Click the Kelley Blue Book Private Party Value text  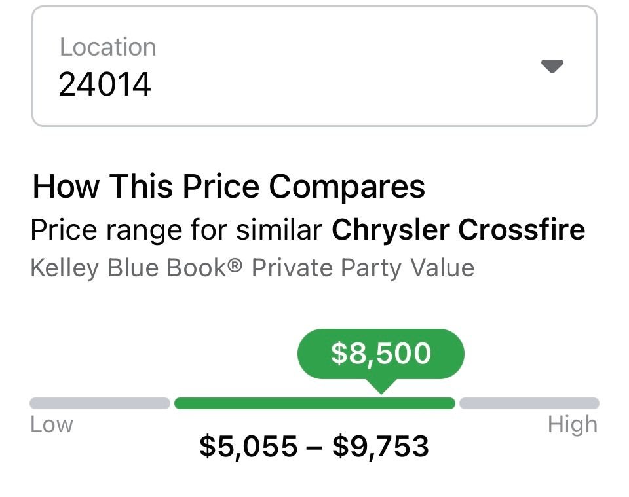pyautogui.click(x=252, y=267)
